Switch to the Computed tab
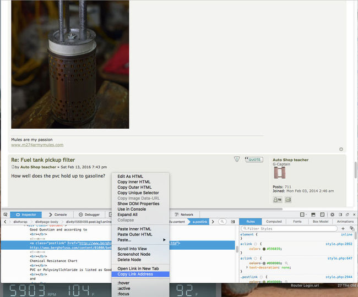Image resolution: width=358 pixels, height=297 pixels. (274, 221)
